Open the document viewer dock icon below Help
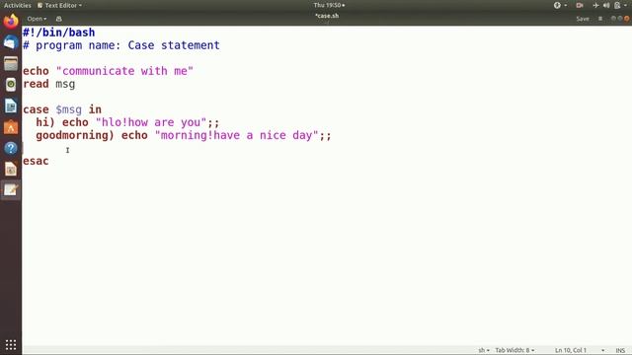Screen dimensions: 632x355 pos(11,169)
